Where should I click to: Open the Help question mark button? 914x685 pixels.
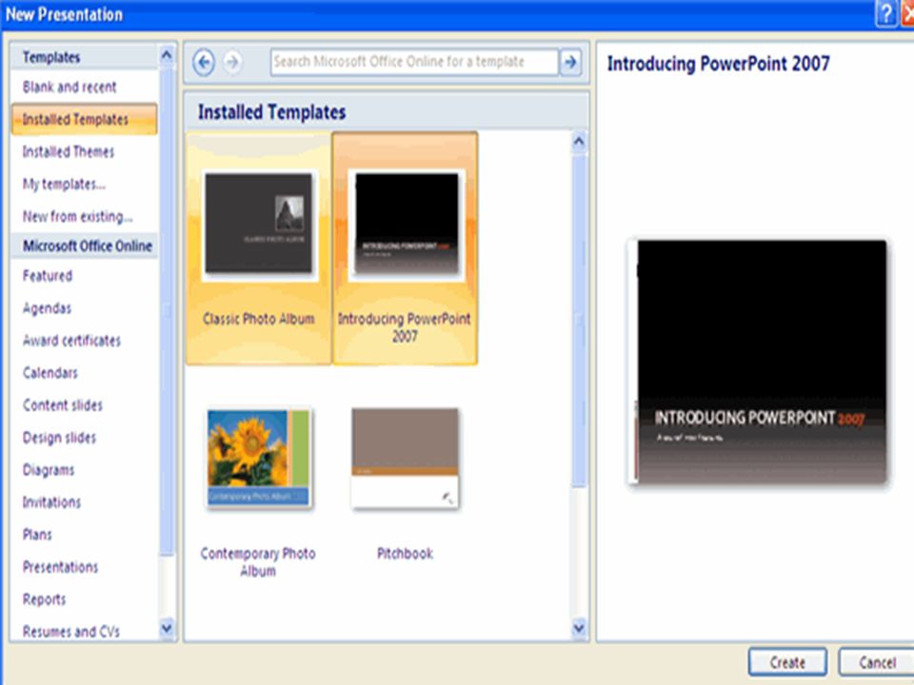886,13
